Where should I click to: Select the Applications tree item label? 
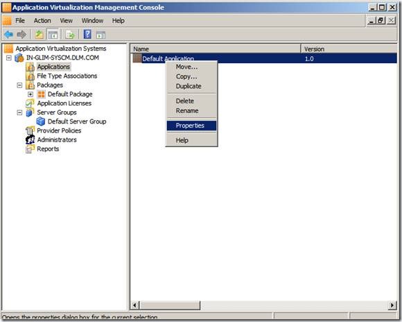pos(53,67)
